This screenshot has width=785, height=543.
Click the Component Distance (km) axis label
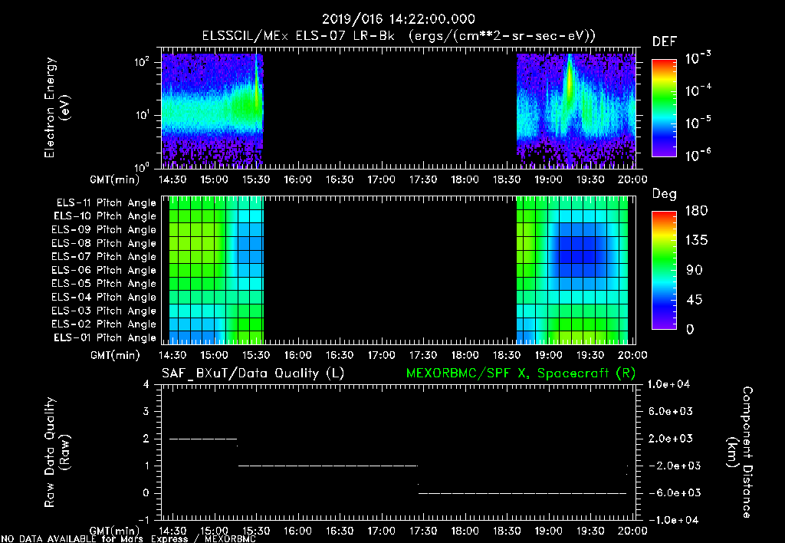740,452
